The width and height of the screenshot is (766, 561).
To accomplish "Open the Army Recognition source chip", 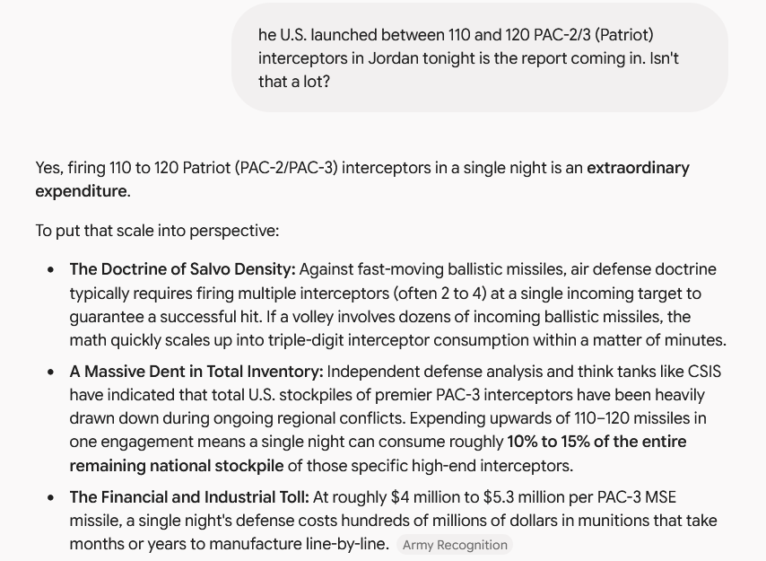I will [x=455, y=545].
